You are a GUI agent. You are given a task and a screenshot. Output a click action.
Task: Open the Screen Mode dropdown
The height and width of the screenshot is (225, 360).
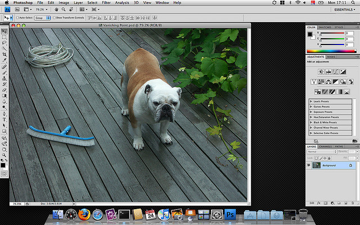click(x=96, y=10)
